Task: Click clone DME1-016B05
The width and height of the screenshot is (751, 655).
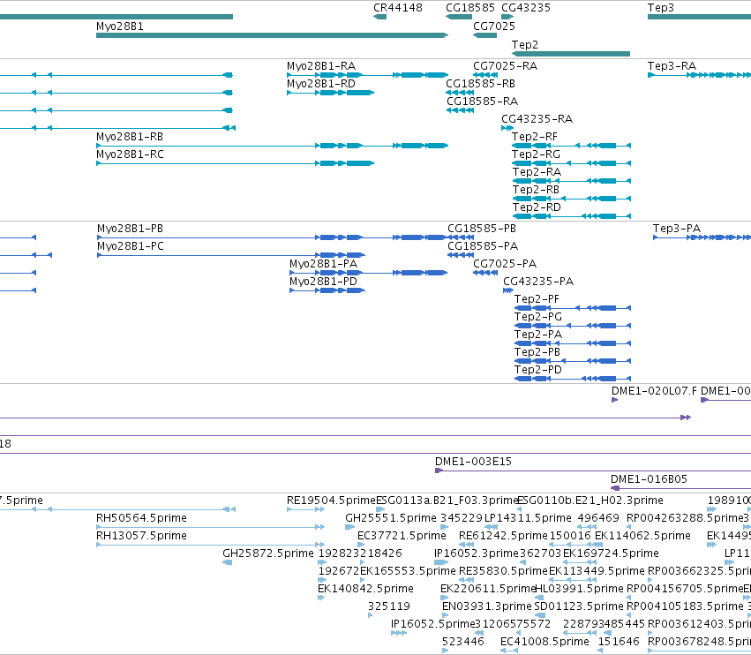Action: point(680,488)
